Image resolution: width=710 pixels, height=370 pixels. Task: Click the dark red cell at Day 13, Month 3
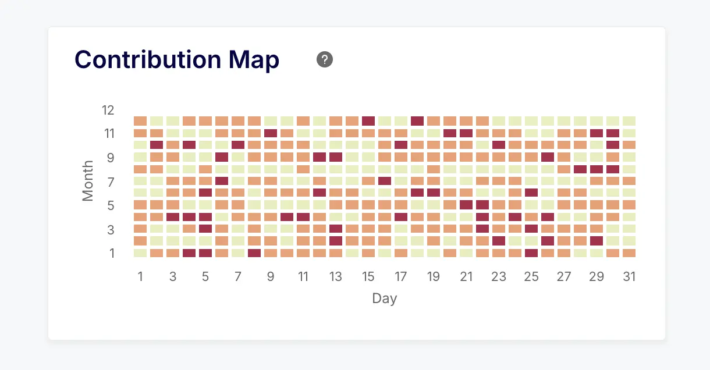pos(336,229)
